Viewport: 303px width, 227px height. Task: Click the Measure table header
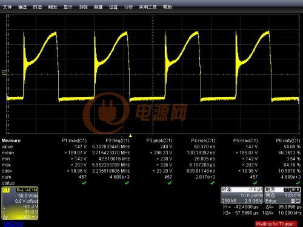pos(11,140)
